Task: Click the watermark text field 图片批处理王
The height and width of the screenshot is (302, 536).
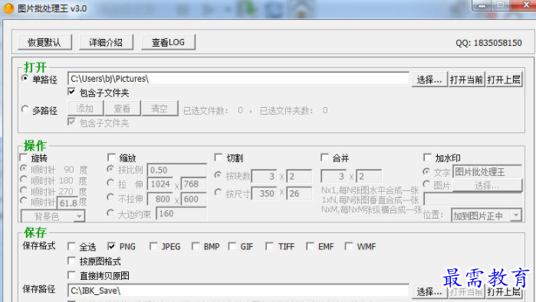Action: tap(487, 171)
